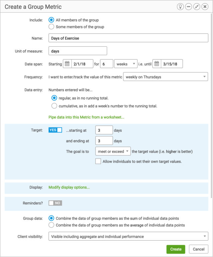Close the Create a Group Metric dialog
Image resolution: width=213 pixels, height=257 pixels.
pyautogui.click(x=205, y=7)
